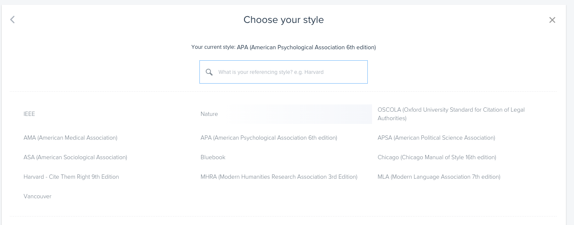Image resolution: width=574 pixels, height=225 pixels.
Task: Select APA 6th edition in the list
Action: 269,138
